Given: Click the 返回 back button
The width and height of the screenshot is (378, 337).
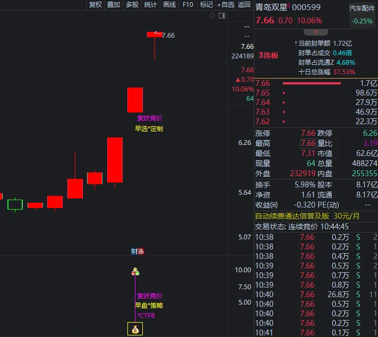Looking at the screenshot, I should click(x=244, y=5).
